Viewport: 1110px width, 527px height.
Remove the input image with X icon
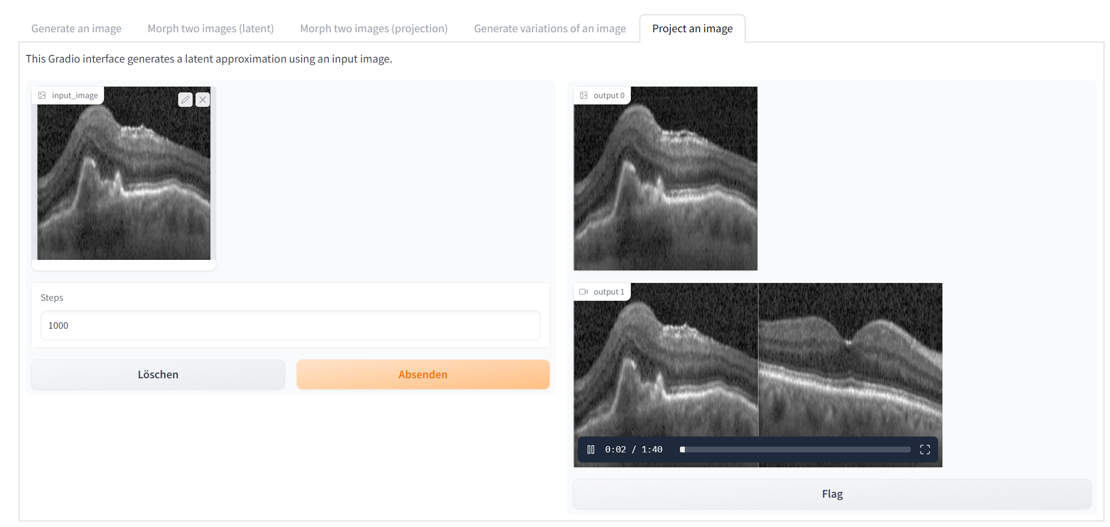tap(203, 100)
